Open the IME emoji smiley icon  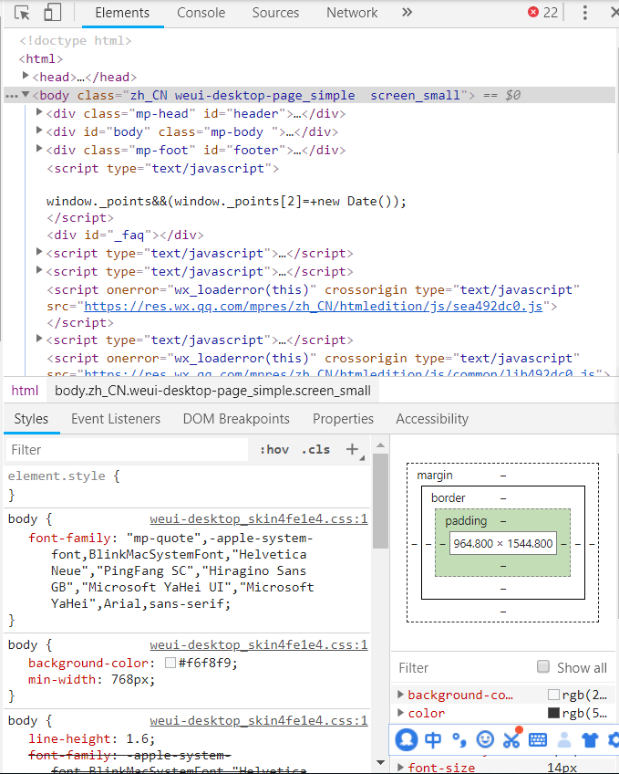pos(485,739)
